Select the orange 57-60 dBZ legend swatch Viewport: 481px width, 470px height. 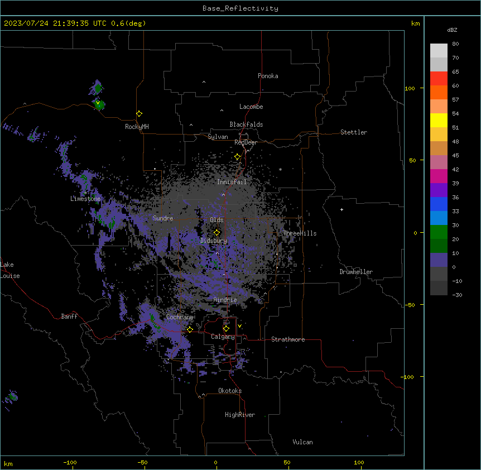[439, 92]
